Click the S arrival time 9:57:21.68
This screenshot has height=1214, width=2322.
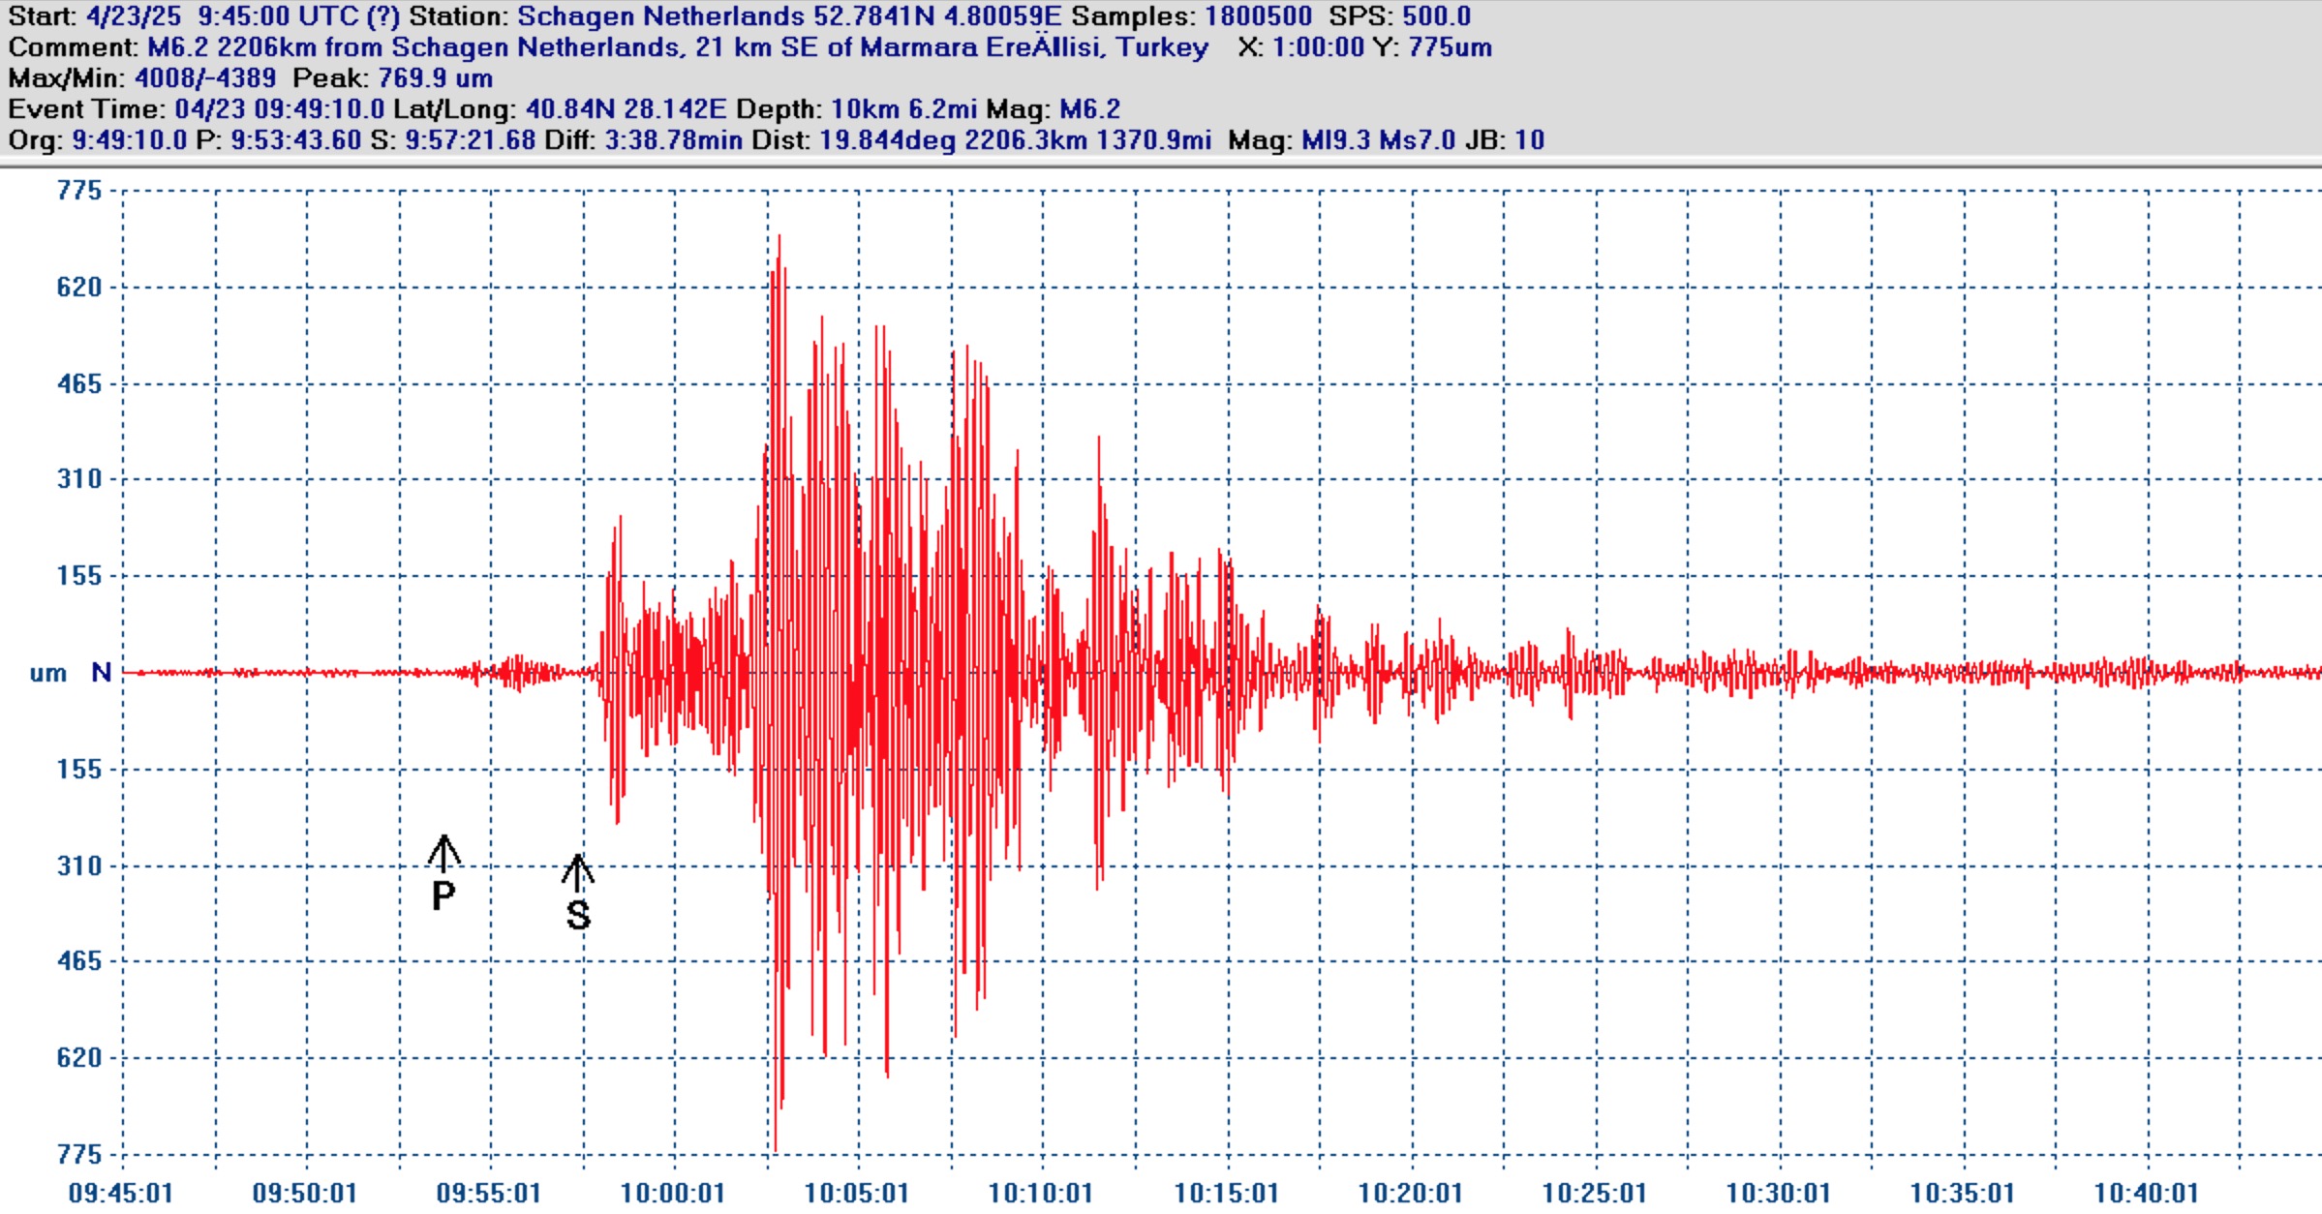470,140
